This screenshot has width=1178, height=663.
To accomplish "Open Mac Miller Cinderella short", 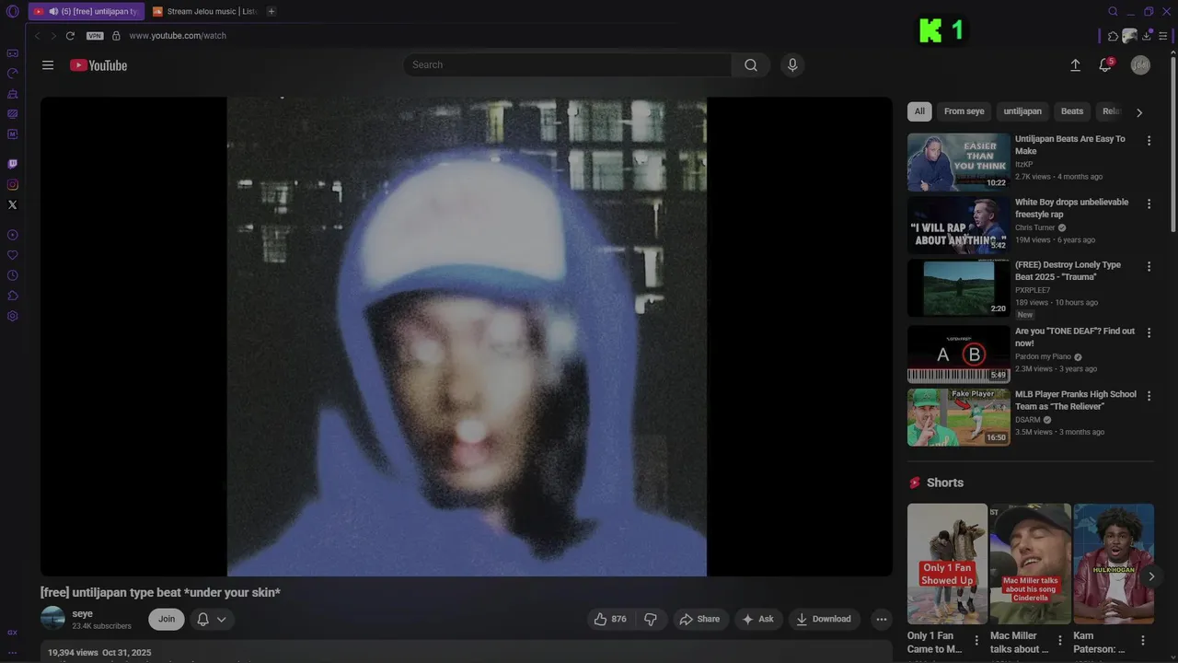I will point(1030,564).
